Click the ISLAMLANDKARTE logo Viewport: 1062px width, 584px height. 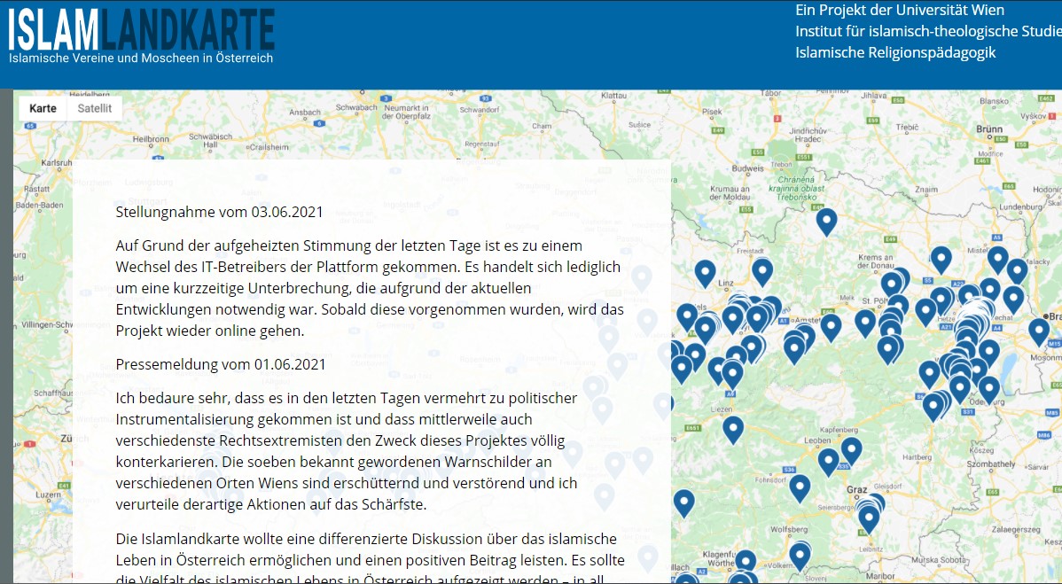[142, 32]
